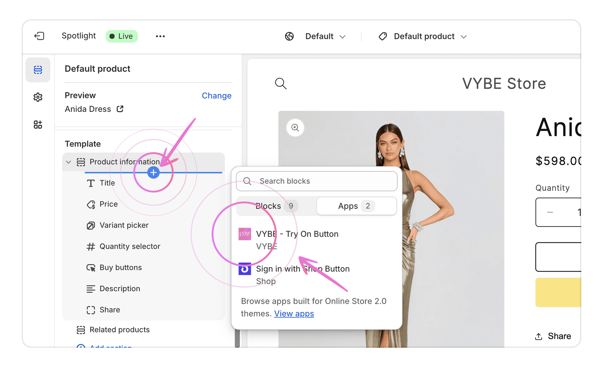Open the View apps link
Image resolution: width=603 pixels, height=367 pixels.
294,313
